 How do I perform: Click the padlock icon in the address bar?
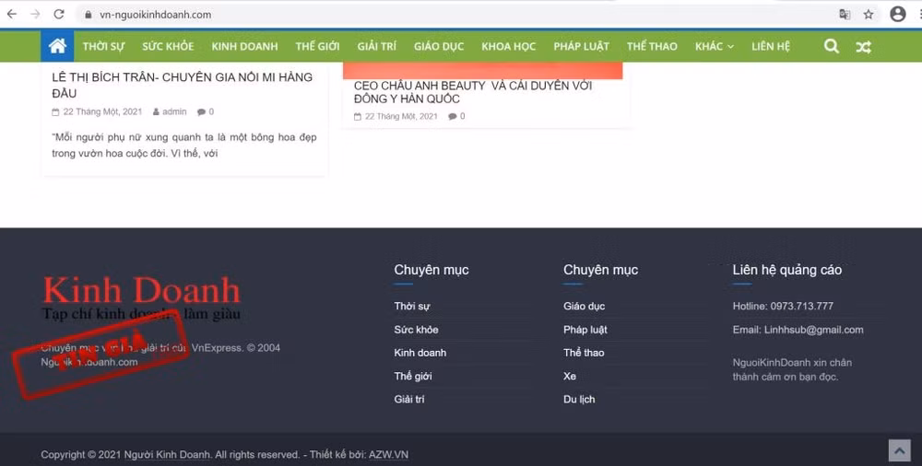click(88, 15)
